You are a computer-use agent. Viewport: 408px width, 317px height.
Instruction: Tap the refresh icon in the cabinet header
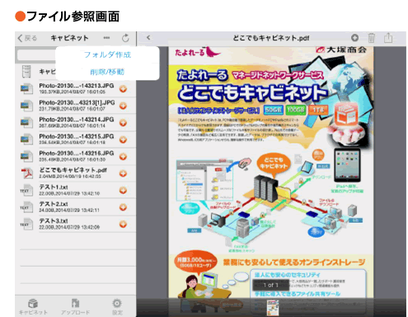[125, 38]
